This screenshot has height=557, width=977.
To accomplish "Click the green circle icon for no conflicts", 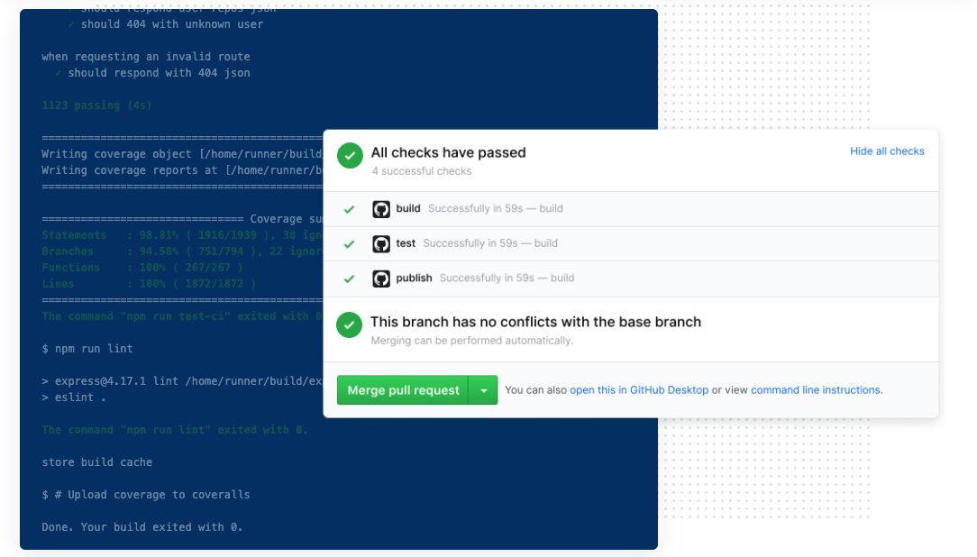I will (x=349, y=324).
